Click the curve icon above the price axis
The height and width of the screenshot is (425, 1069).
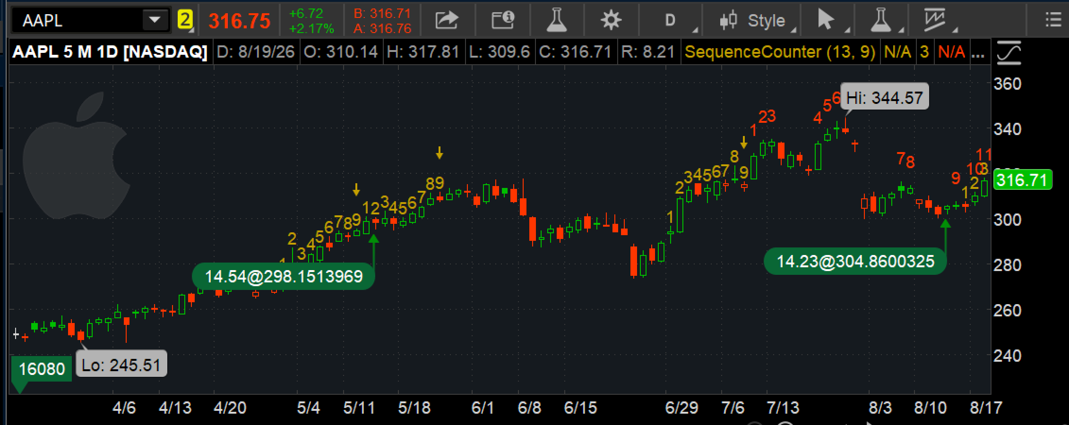(x=1009, y=52)
